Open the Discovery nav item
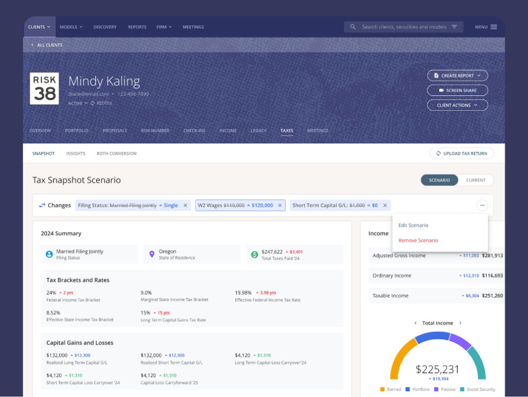Viewport: 528px width, 397px height. tap(105, 27)
